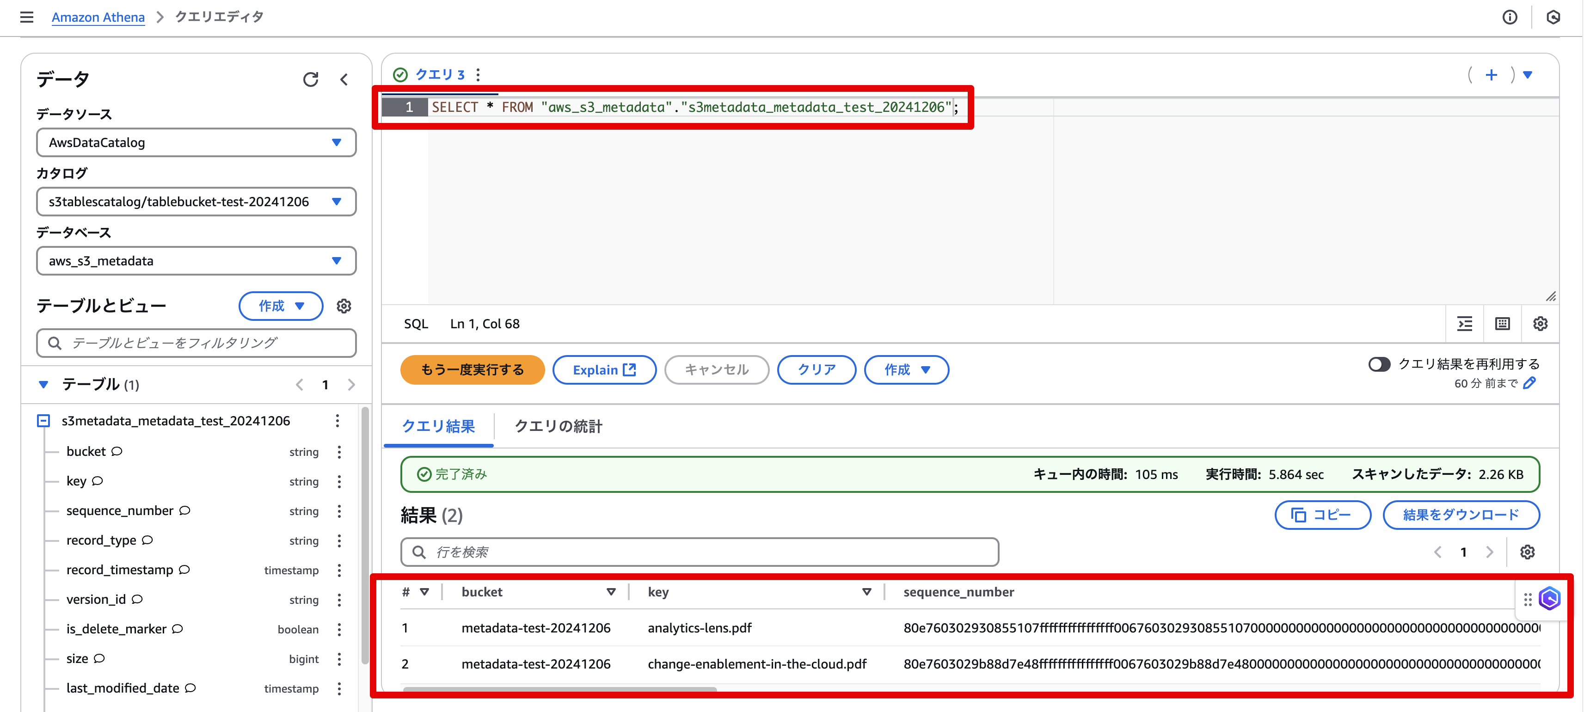This screenshot has height=712, width=1584.
Task: Click the format query indent icon
Action: pos(1465,324)
